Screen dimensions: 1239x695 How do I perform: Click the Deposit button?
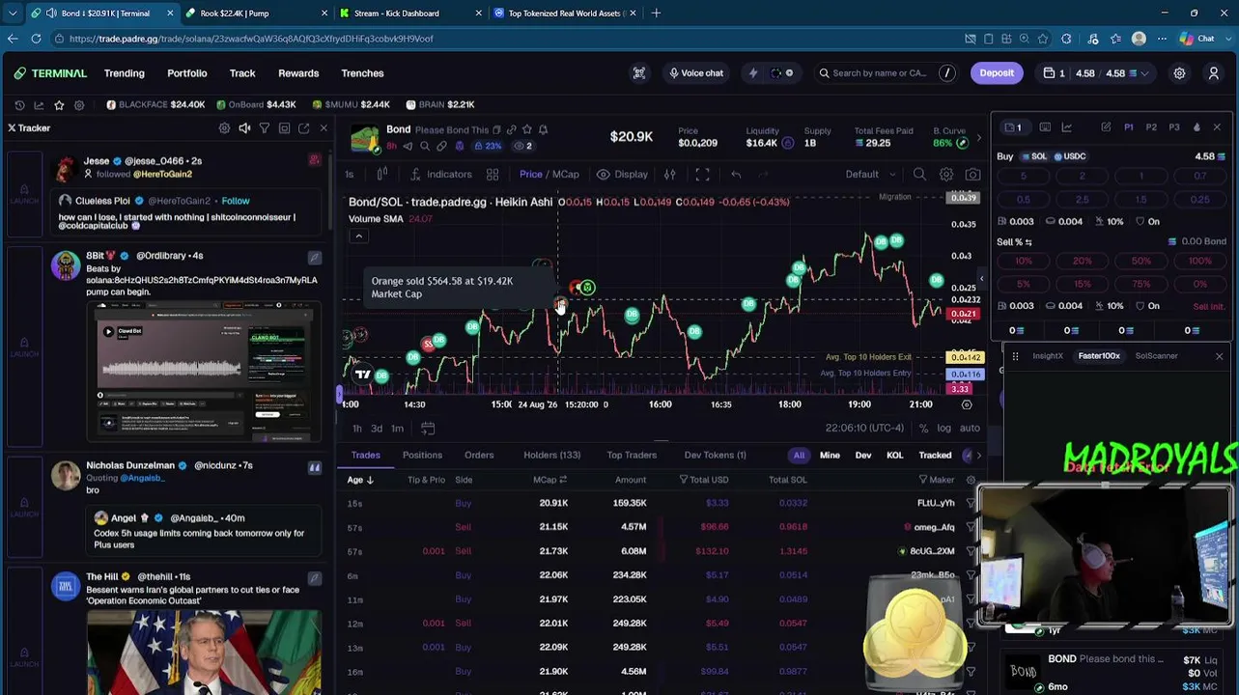coord(997,73)
